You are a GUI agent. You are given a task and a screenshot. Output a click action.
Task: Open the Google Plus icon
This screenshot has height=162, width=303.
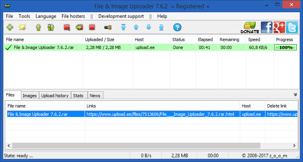tap(279, 27)
